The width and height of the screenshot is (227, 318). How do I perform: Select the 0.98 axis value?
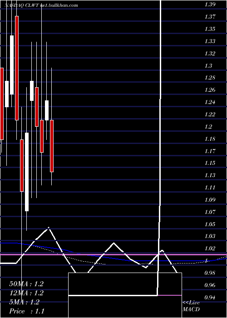(210, 273)
